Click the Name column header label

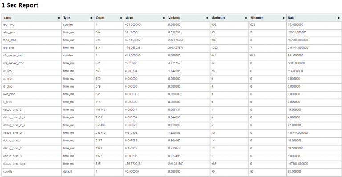[x=8, y=18]
